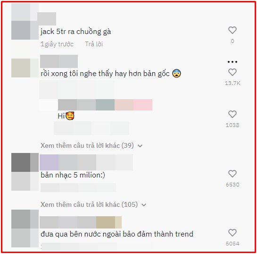Click 'Trả lời' to reply to comment

[x=94, y=44]
